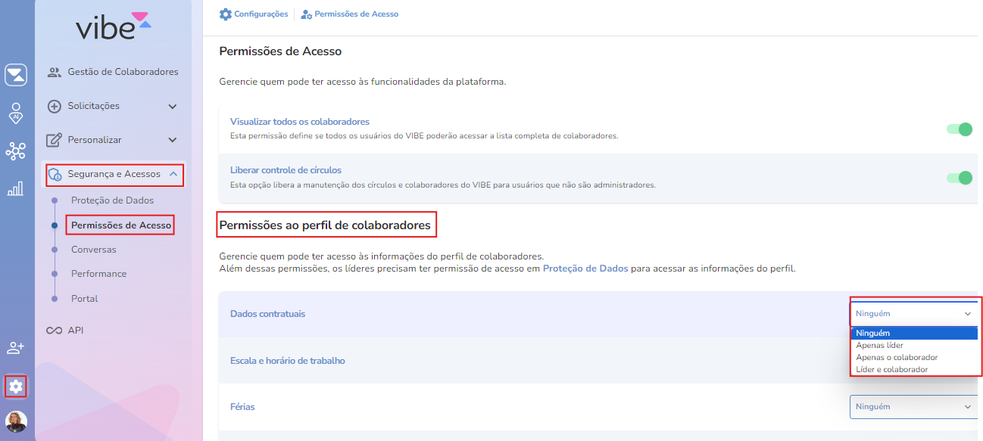Image resolution: width=983 pixels, height=441 pixels.
Task: Click the Permissões ao perfil de colaboradores heading
Action: tap(325, 225)
